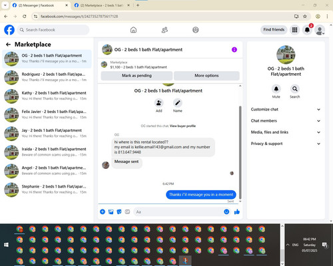The height and width of the screenshot is (266, 333).
Task: Open the Friends icon in top navigation
Action: tap(165, 30)
